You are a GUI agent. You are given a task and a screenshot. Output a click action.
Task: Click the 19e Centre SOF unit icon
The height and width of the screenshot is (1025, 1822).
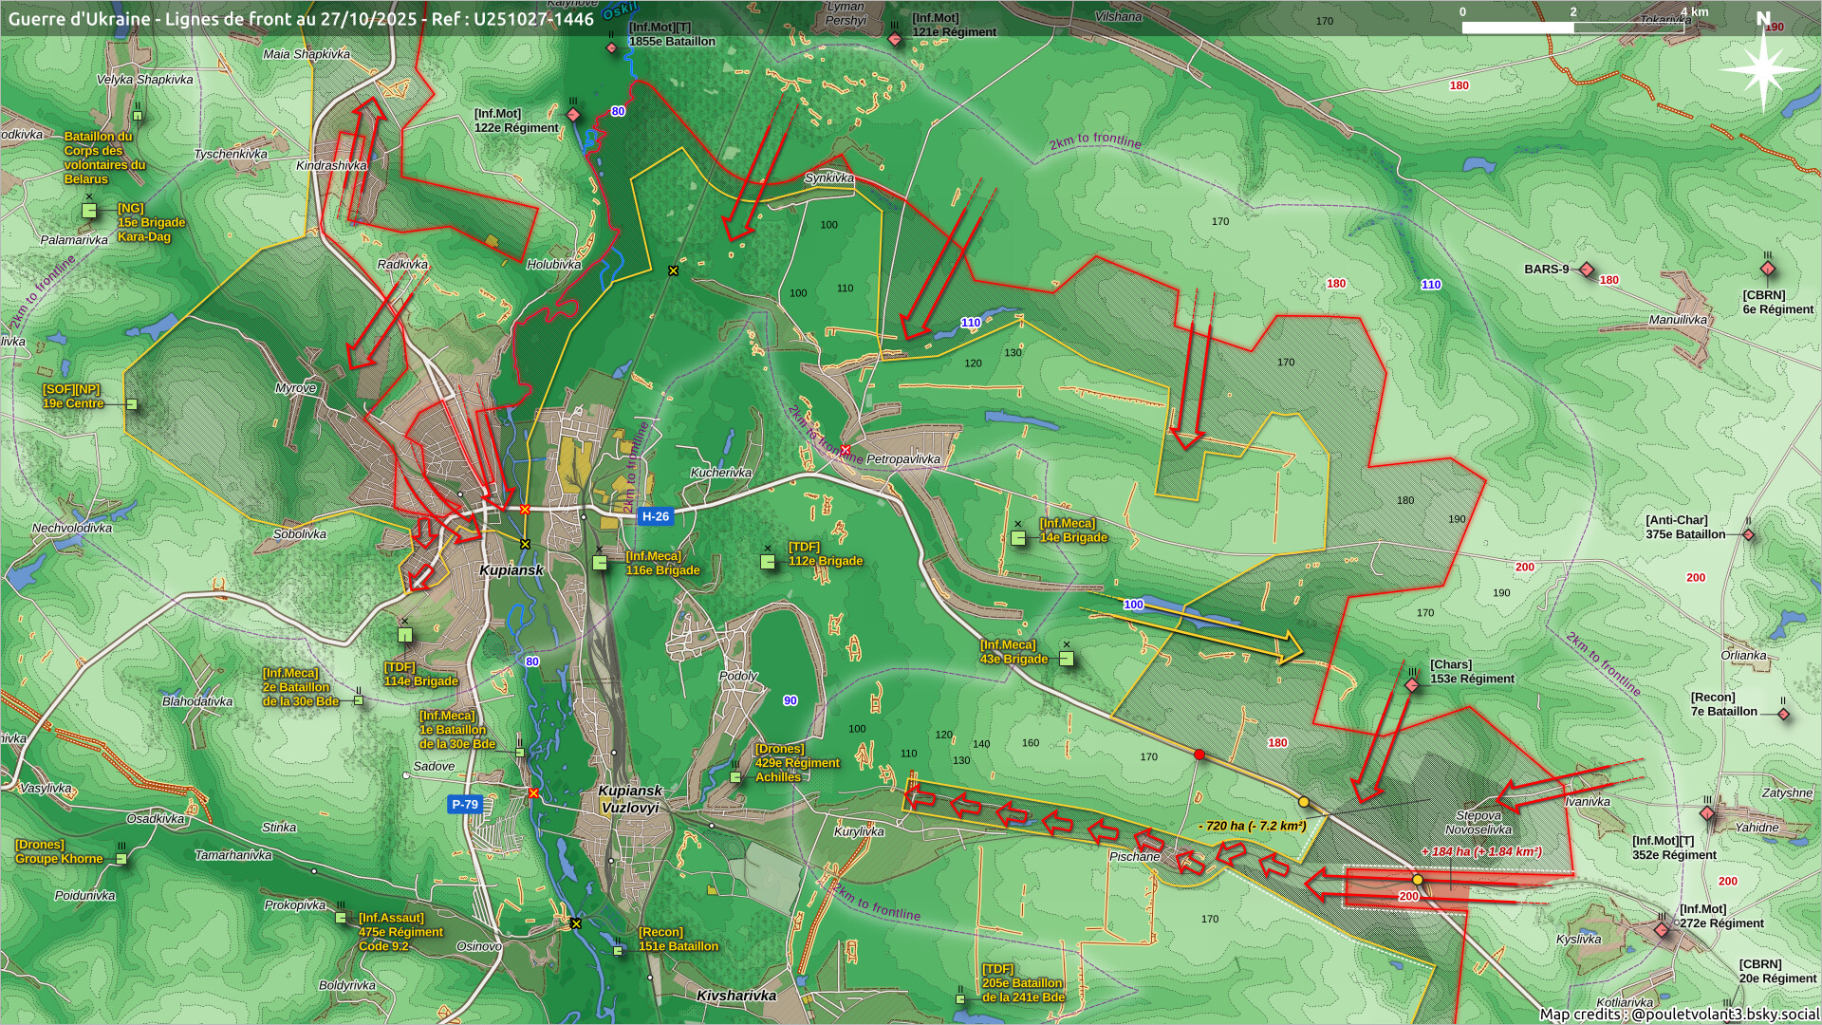[132, 404]
